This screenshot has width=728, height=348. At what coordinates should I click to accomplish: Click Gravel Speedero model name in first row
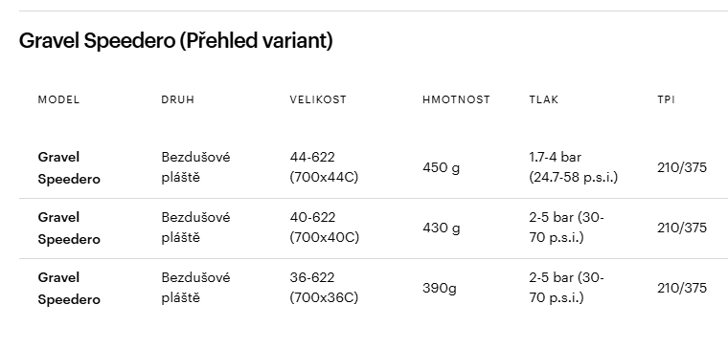pos(69,167)
